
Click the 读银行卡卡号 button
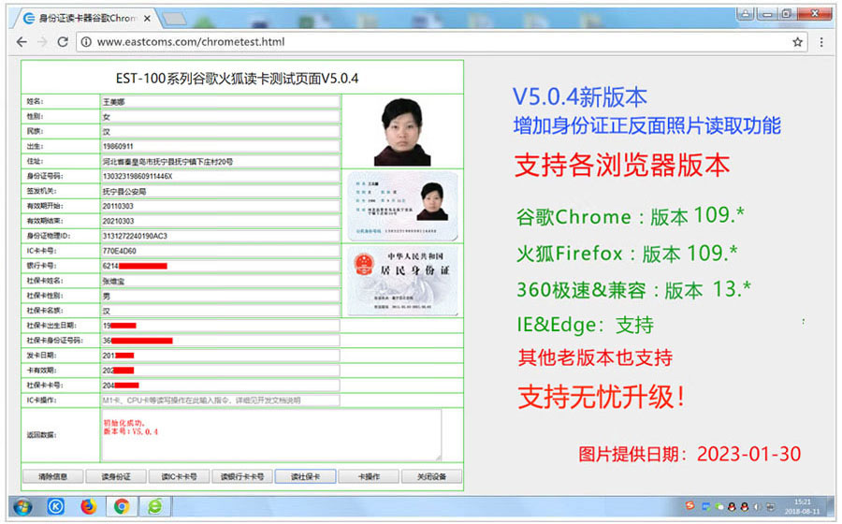click(242, 476)
